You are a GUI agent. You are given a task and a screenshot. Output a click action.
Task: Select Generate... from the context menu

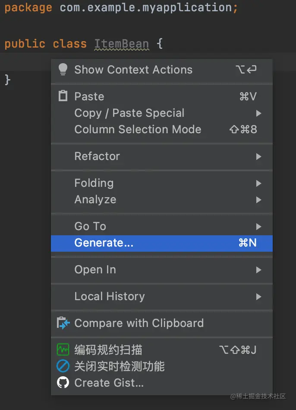(162, 243)
